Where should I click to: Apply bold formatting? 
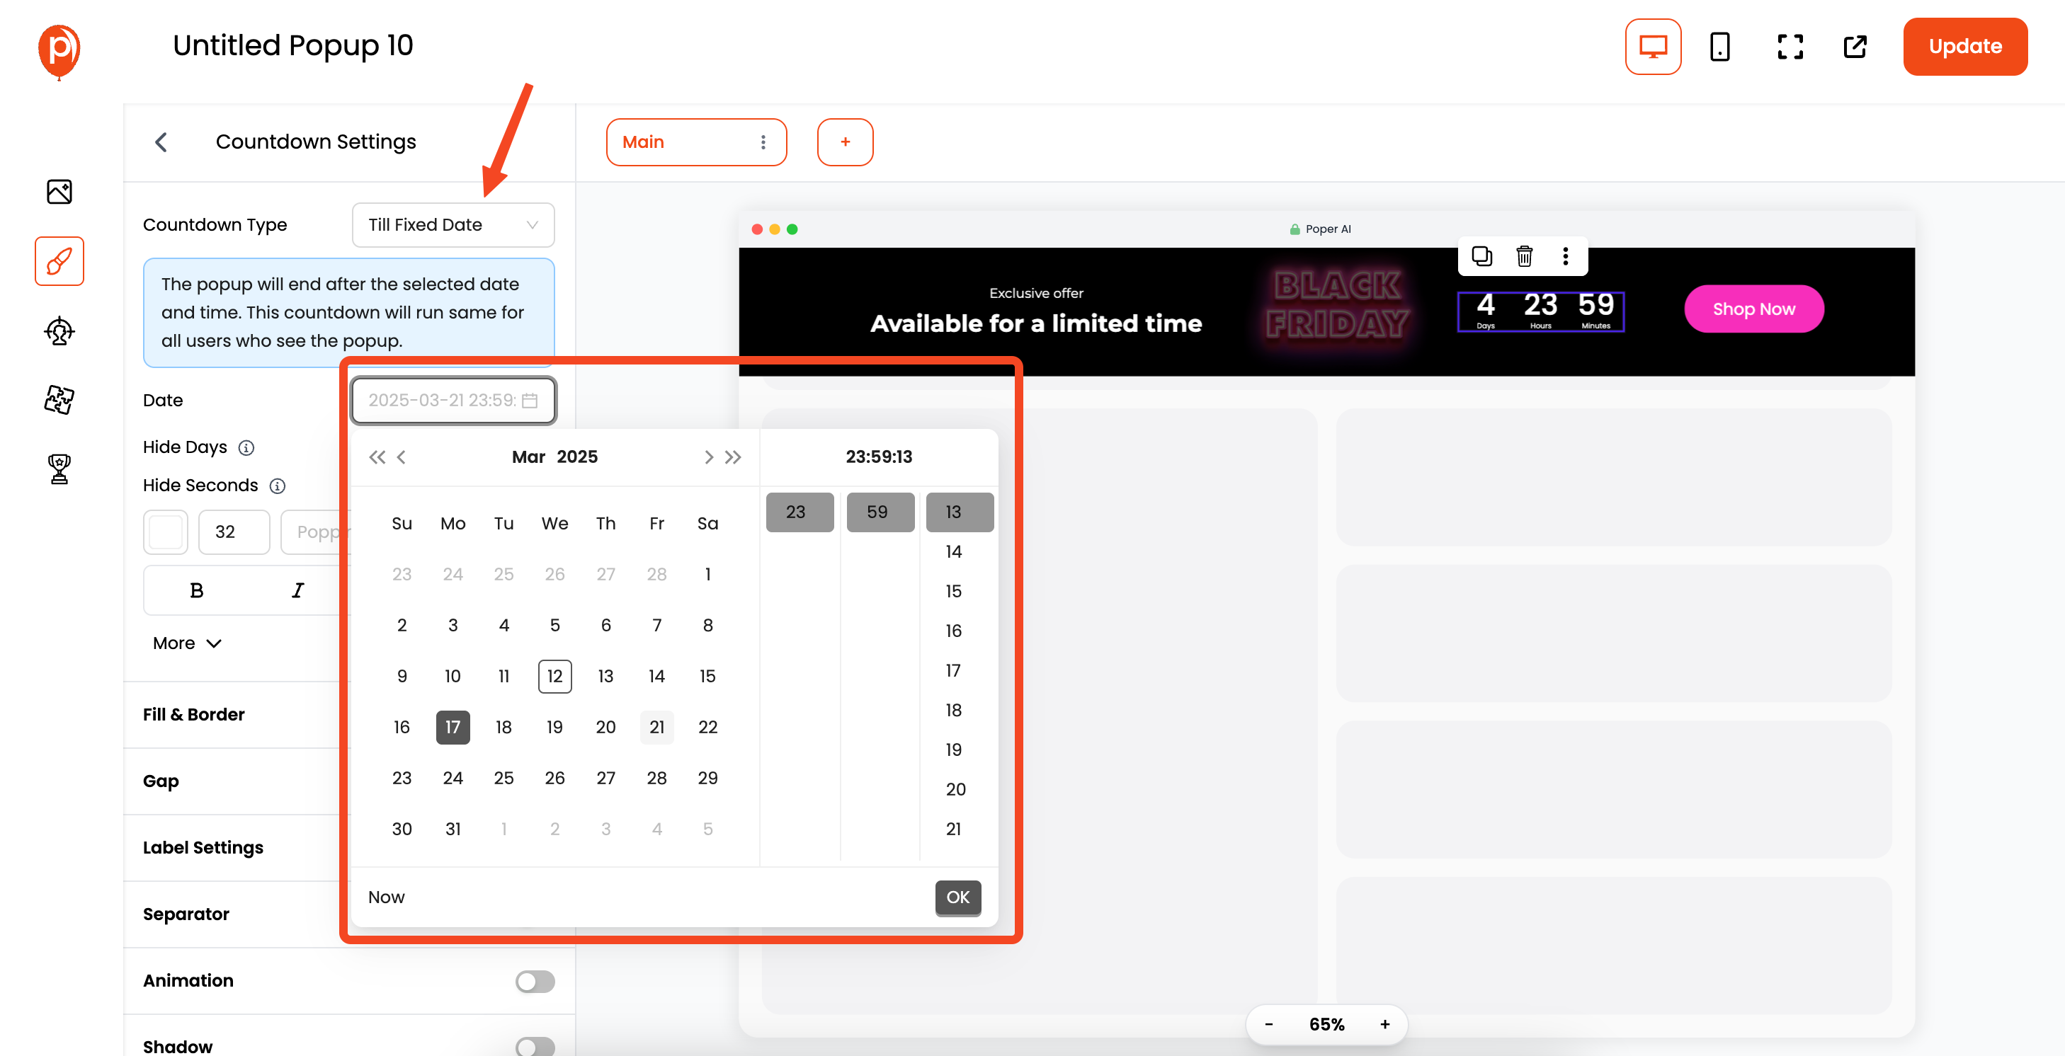click(x=196, y=590)
